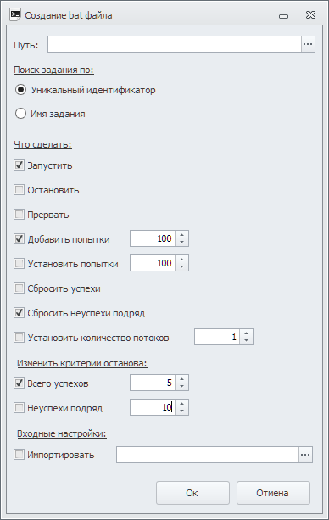Click the bat file window title icon

[15, 15]
